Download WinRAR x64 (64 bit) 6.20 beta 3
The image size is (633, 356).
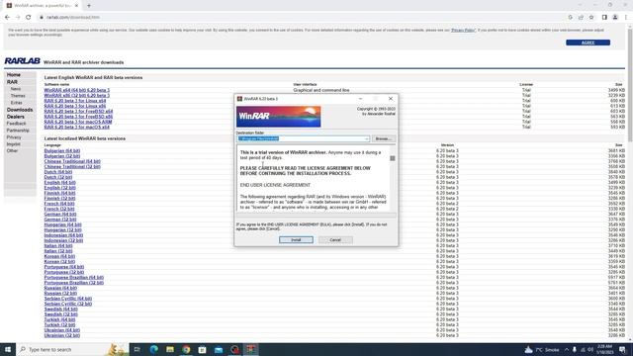tap(77, 90)
